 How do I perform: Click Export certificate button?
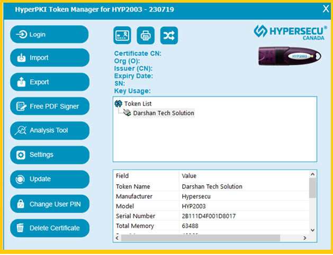tap(50, 82)
